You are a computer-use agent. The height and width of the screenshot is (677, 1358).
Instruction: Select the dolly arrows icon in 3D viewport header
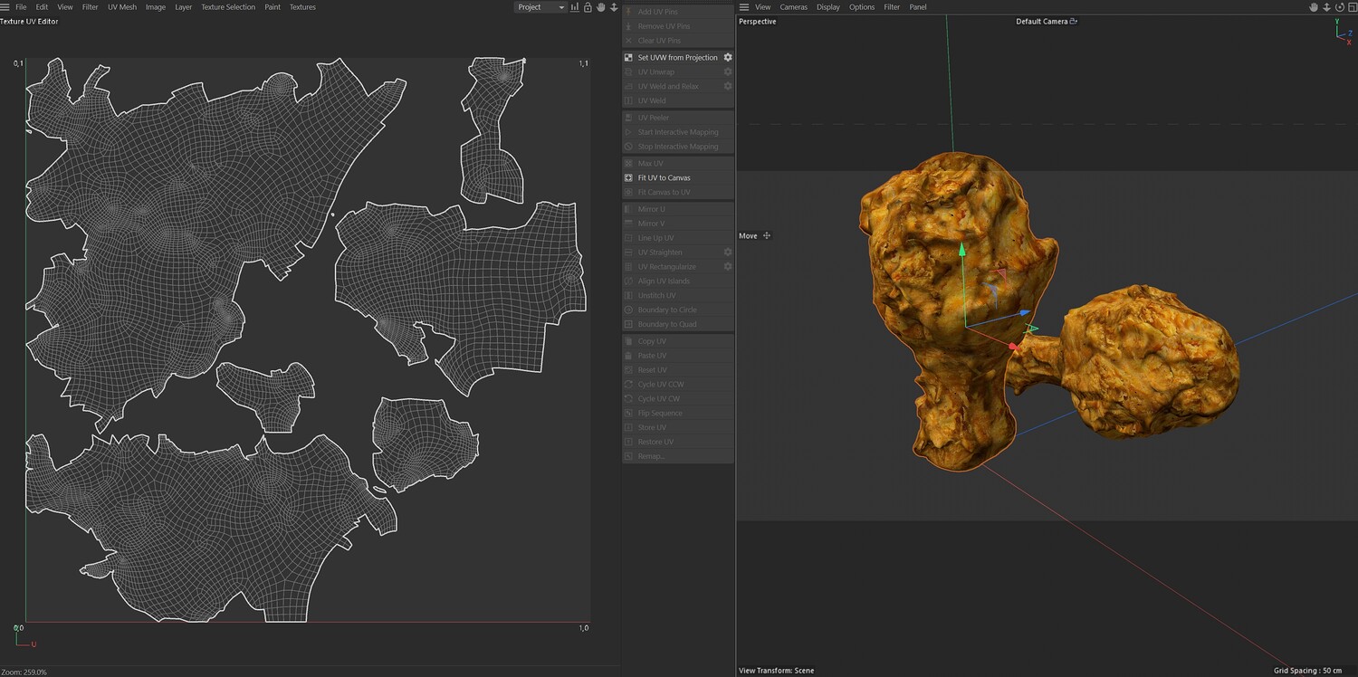(1327, 7)
